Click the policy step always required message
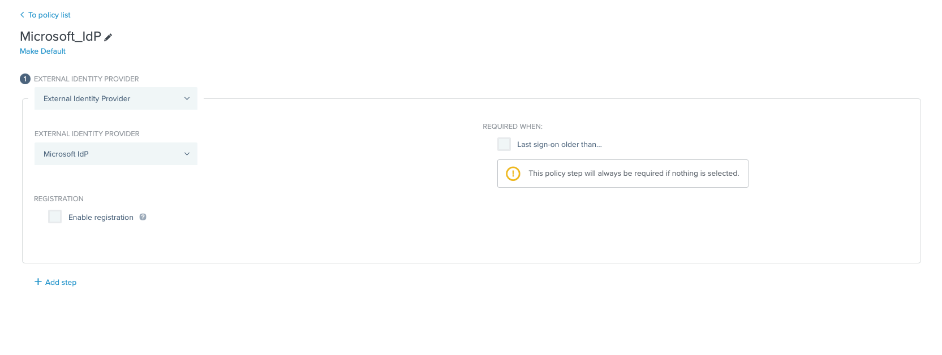The height and width of the screenshot is (355, 942). [633, 174]
